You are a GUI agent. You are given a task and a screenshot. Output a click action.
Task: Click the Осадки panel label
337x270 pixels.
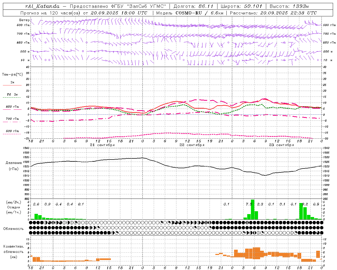coord(13,207)
